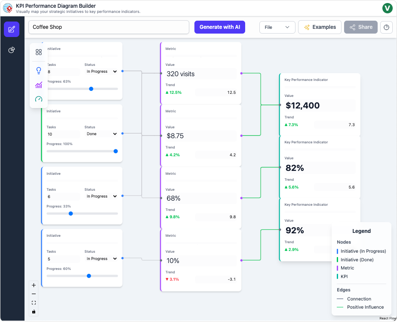
Task: Select the bar chart Metric node tool
Action: tap(38, 85)
